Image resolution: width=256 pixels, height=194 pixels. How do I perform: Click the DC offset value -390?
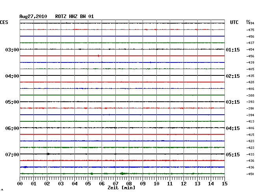point(250,108)
